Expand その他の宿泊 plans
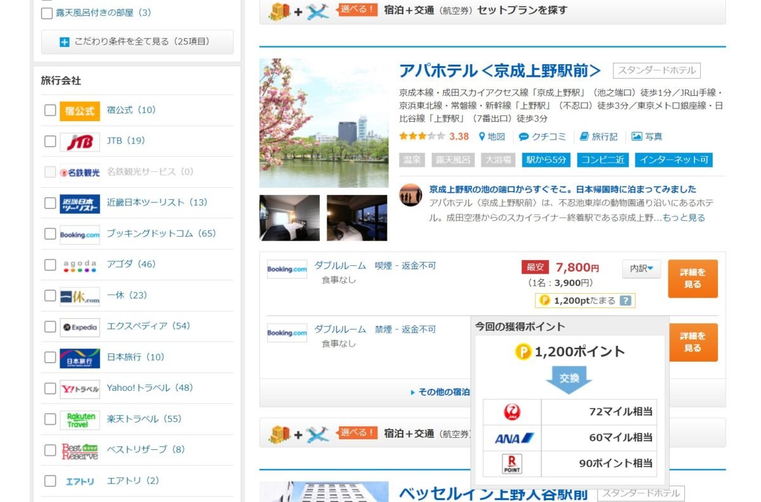Screen dimensions: 761x502 click(x=443, y=392)
